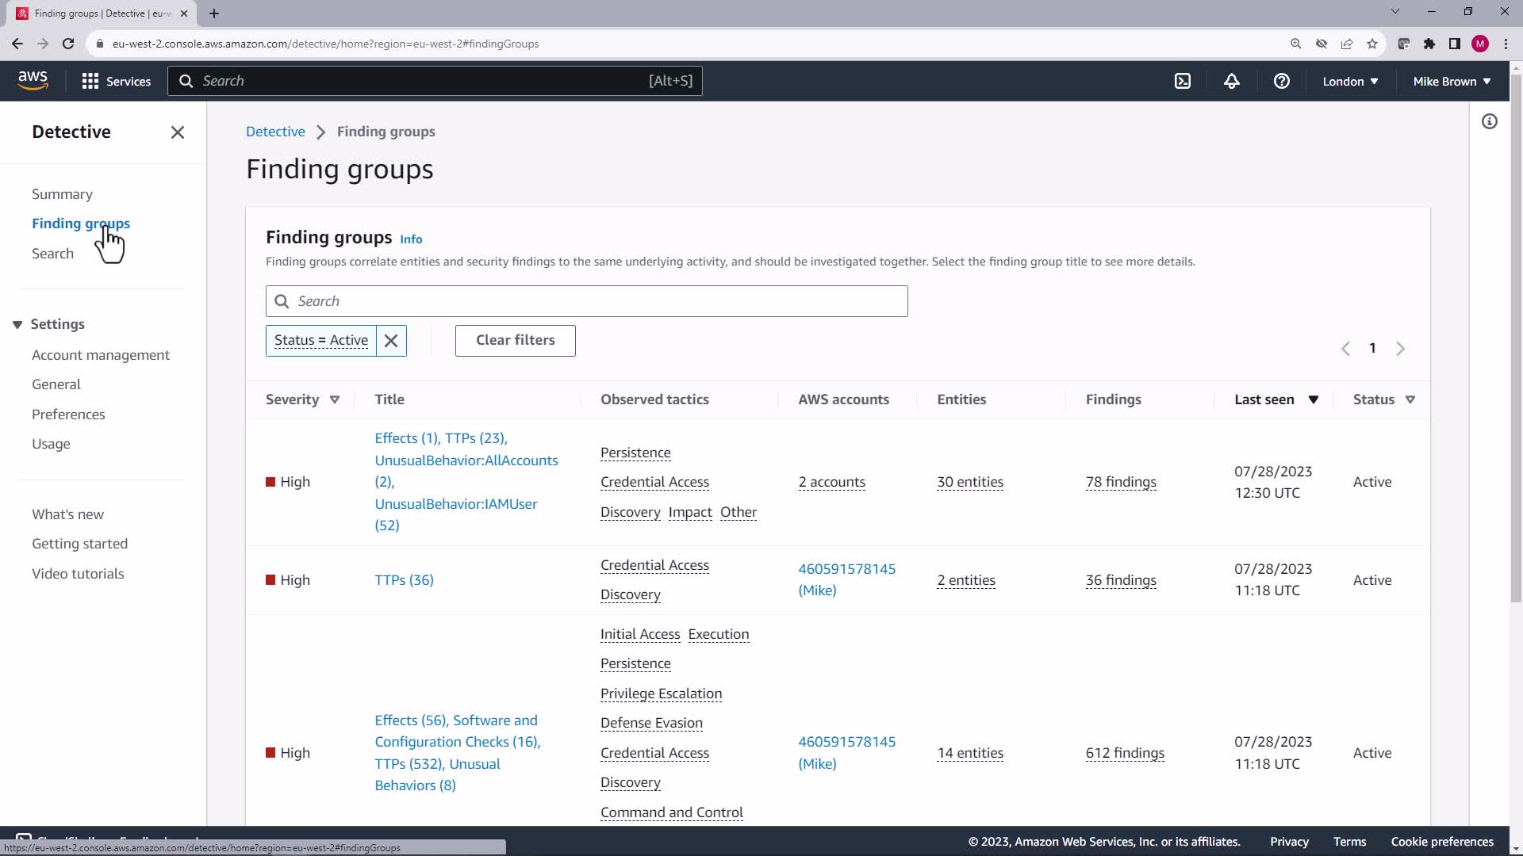
Task: Open the Mike Brown account menu
Action: [1452, 81]
